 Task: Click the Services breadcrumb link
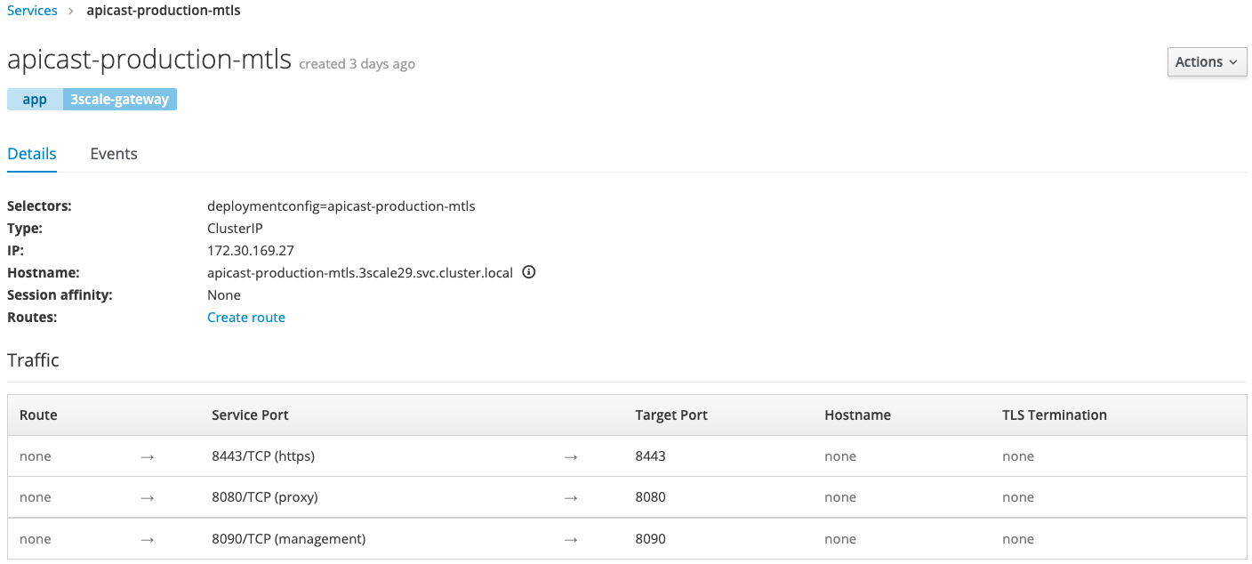pos(32,11)
